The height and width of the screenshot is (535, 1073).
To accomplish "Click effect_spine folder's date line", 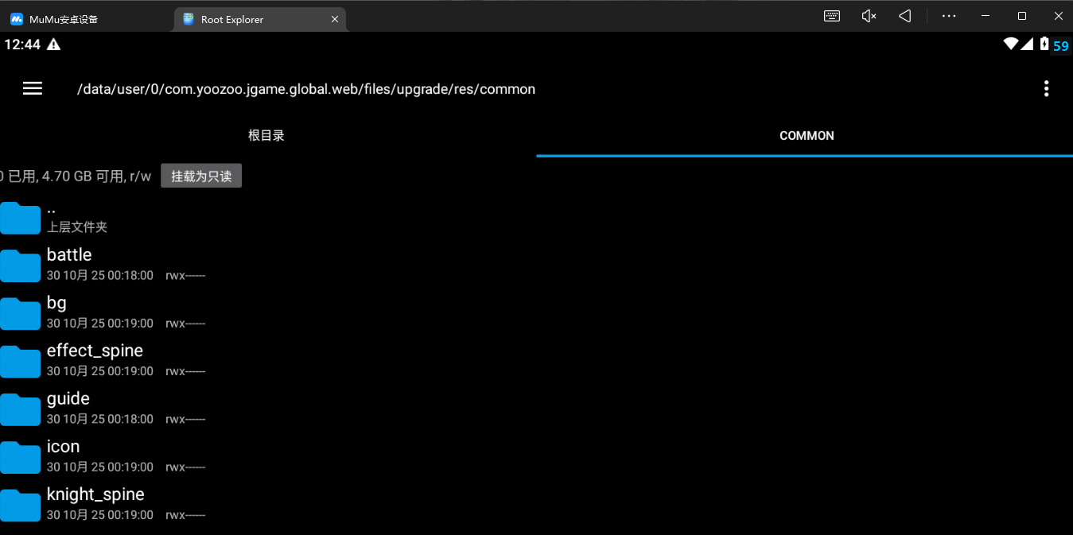I will click(x=100, y=371).
